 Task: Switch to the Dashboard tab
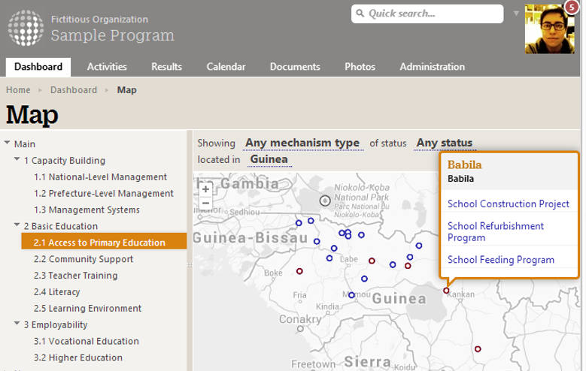click(x=38, y=67)
